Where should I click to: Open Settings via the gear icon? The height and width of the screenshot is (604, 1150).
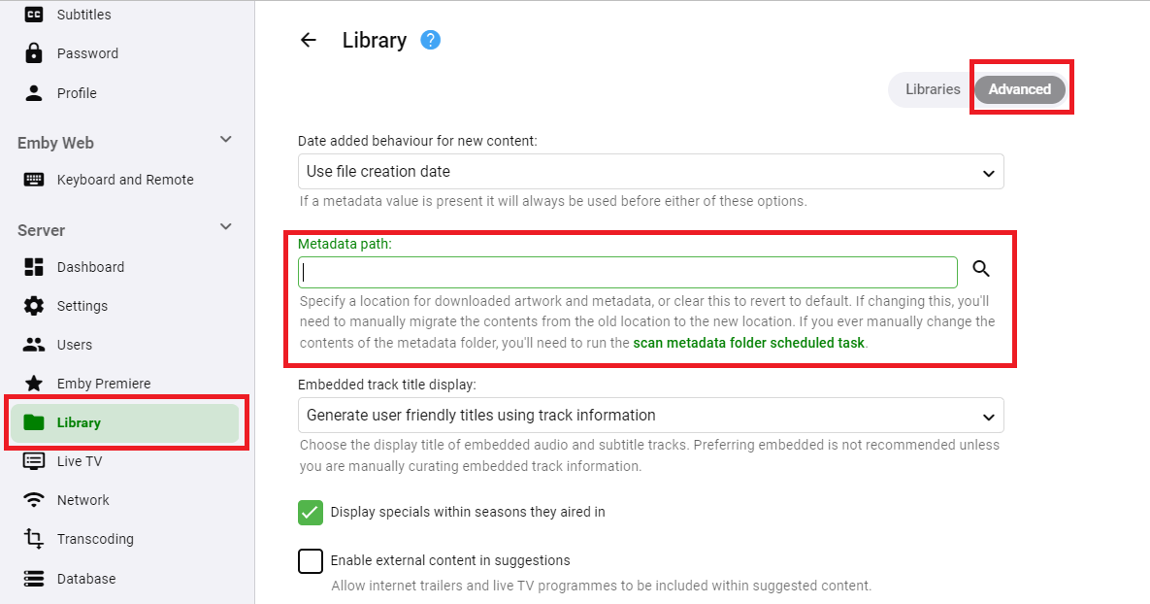(x=34, y=306)
